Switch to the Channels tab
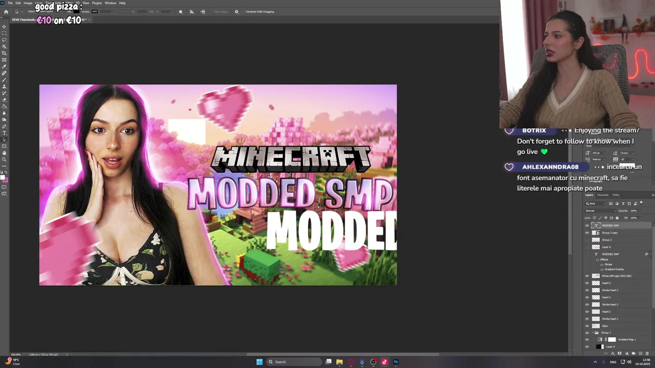The height and width of the screenshot is (368, 655). 603,195
